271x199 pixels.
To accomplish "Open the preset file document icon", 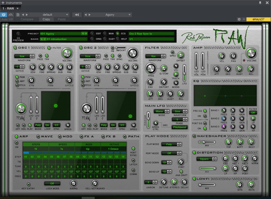I will pyautogui.click(x=18, y=15).
